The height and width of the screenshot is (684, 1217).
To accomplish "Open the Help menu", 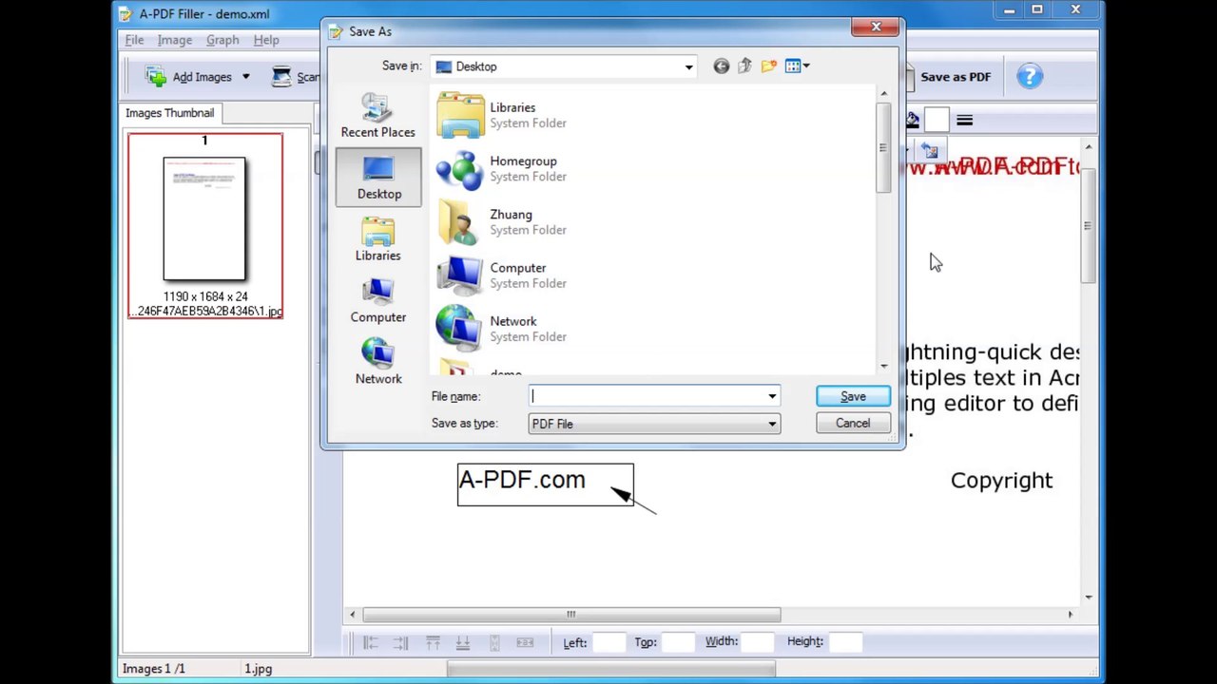I will (266, 40).
